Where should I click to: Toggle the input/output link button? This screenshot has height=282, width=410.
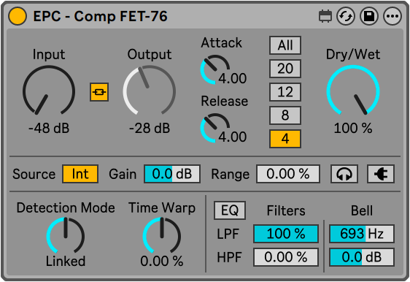[x=99, y=92]
